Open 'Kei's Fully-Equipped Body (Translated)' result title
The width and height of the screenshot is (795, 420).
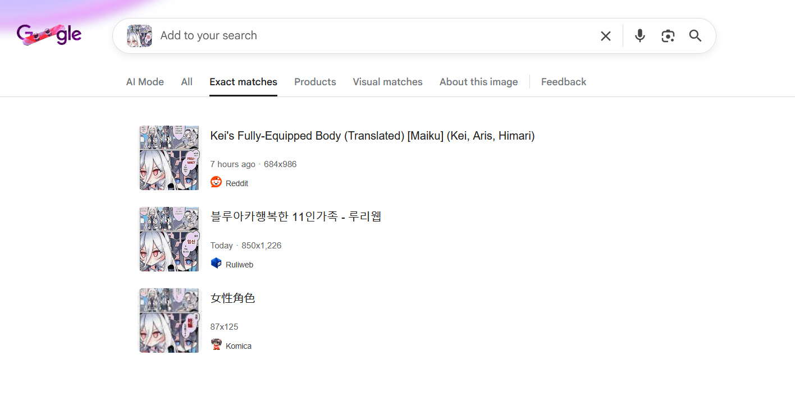372,136
